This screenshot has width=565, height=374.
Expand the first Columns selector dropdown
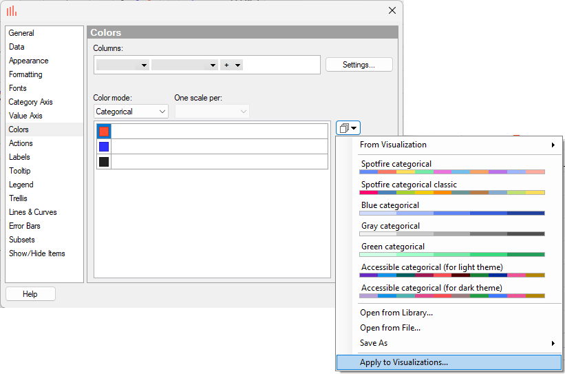tap(123, 65)
